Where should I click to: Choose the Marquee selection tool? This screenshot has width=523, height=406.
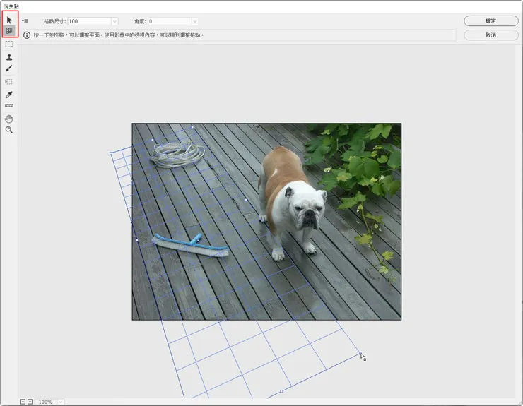(x=9, y=44)
